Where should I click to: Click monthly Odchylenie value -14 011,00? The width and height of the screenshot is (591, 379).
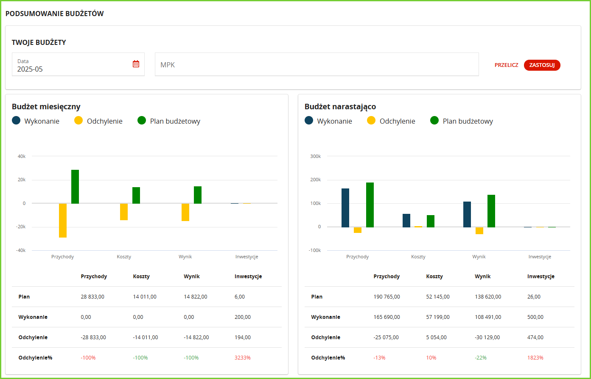tap(146, 338)
